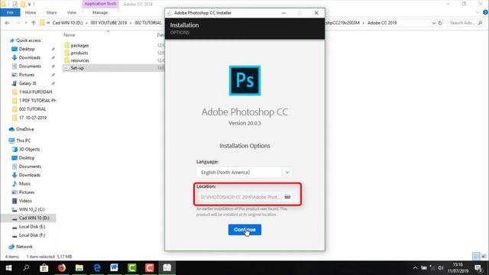Click the browse folder icon for Location
This screenshot has height=275, width=489.
tap(287, 197)
